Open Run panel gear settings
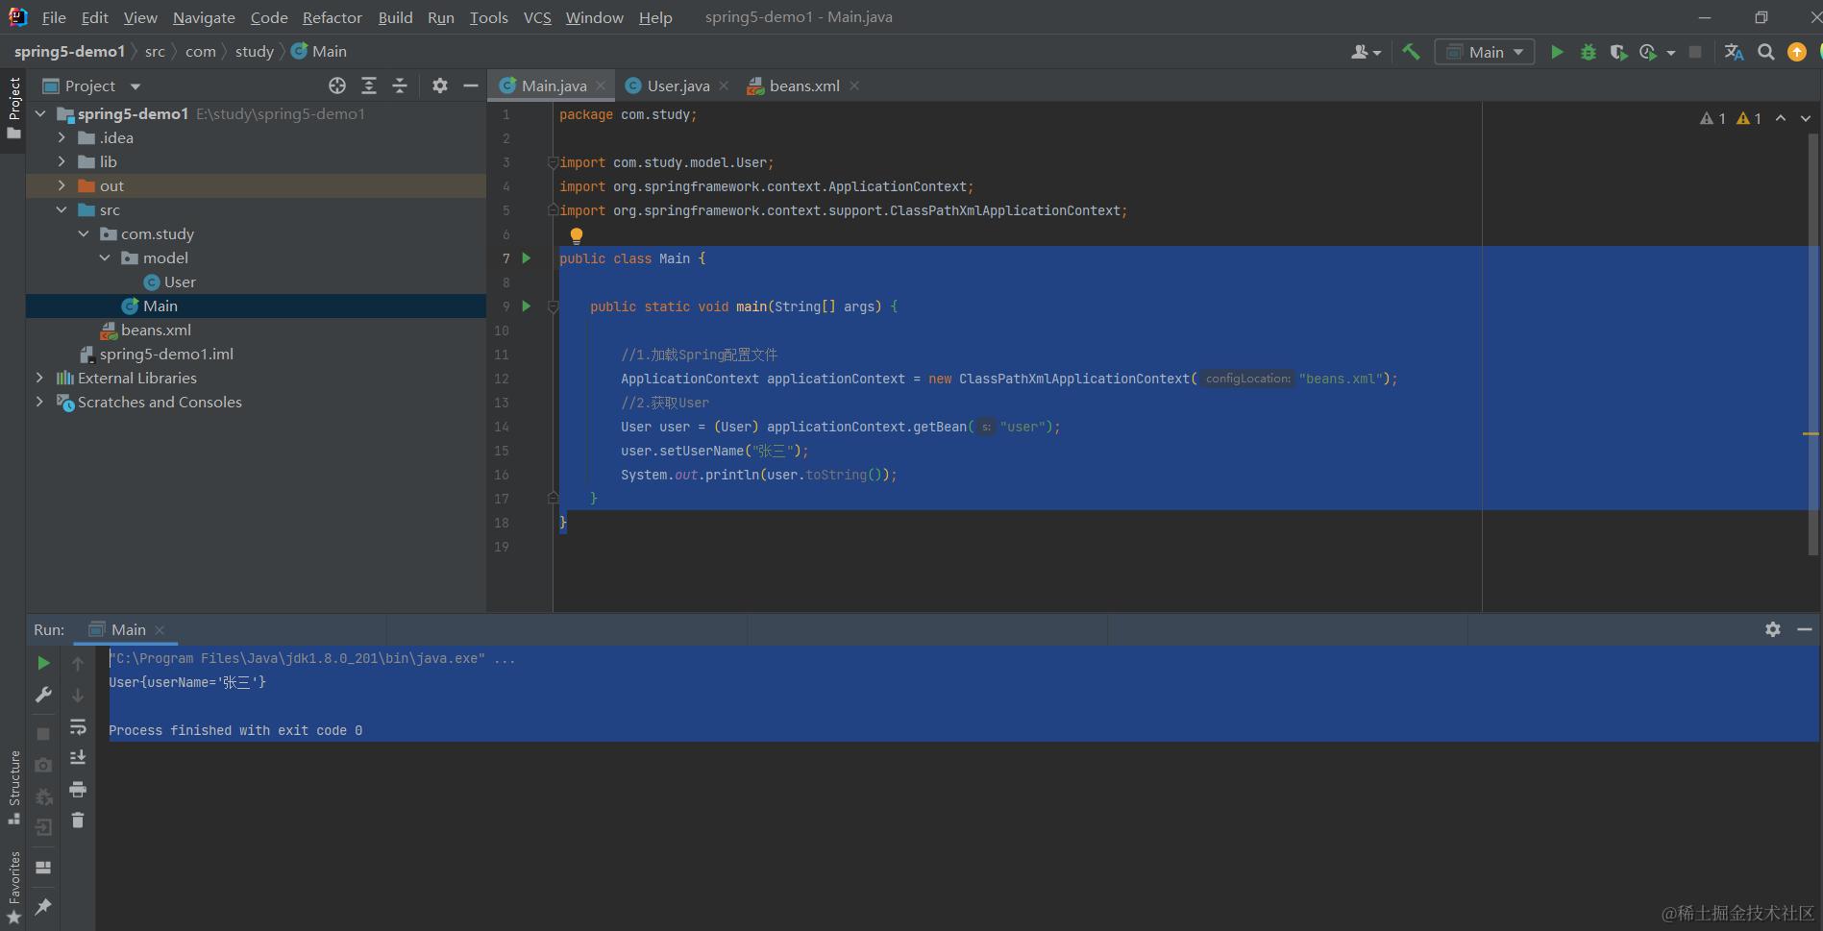The width and height of the screenshot is (1823, 931). (x=1773, y=629)
